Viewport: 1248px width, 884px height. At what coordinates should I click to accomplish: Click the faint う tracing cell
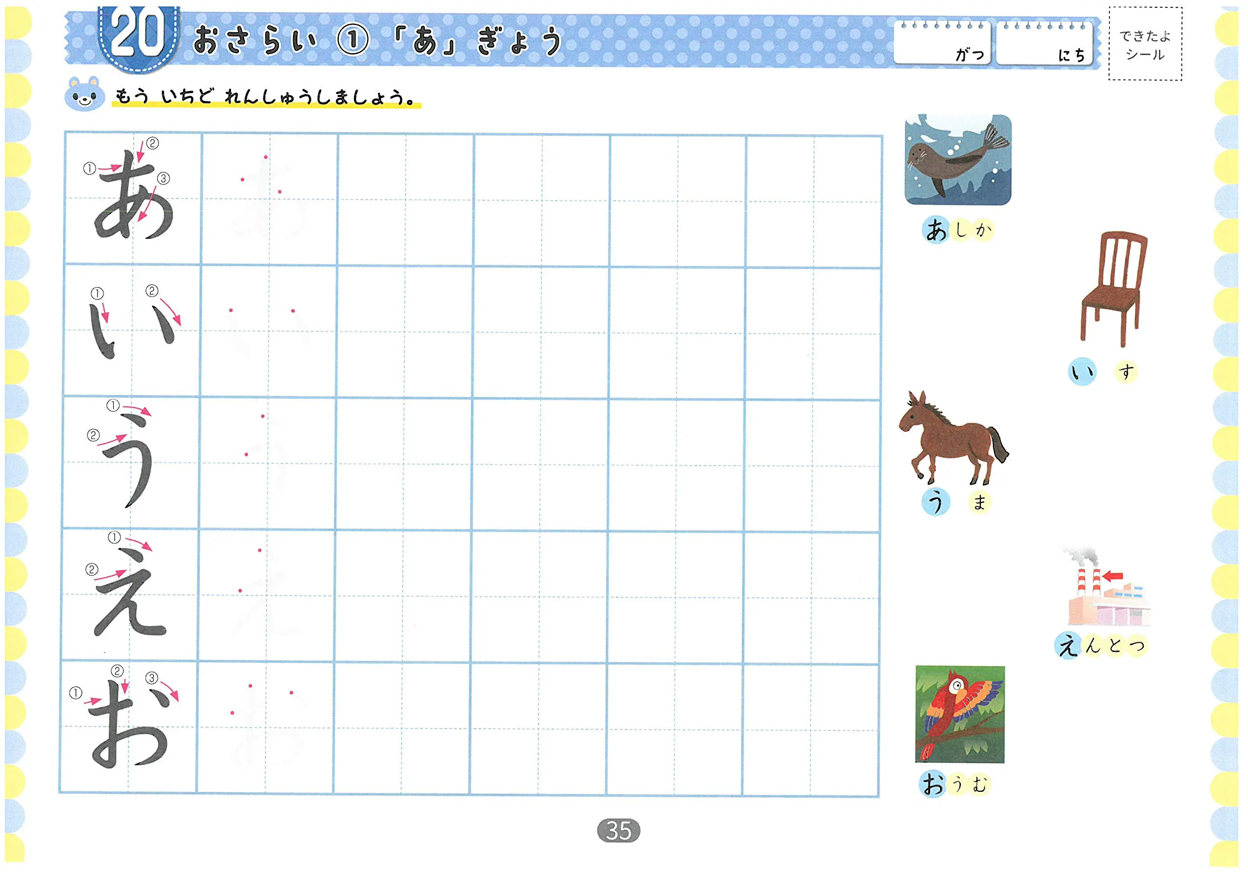pos(268,463)
